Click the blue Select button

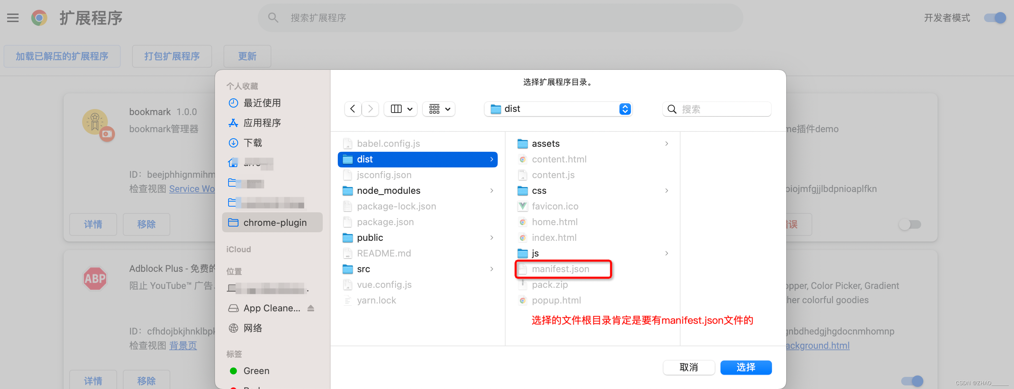click(x=746, y=367)
